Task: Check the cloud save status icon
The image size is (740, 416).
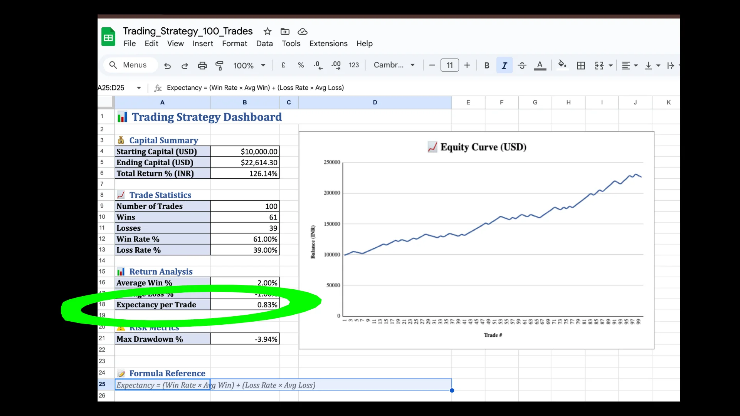Action: click(303, 31)
